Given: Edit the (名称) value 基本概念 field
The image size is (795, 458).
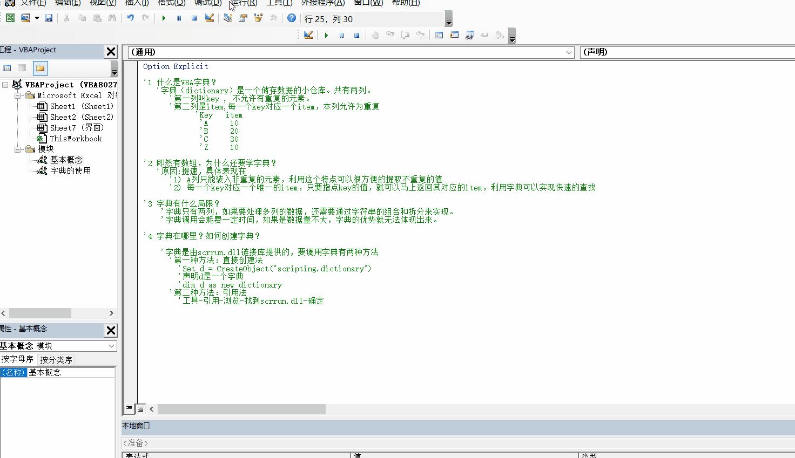Looking at the screenshot, I should pos(71,372).
